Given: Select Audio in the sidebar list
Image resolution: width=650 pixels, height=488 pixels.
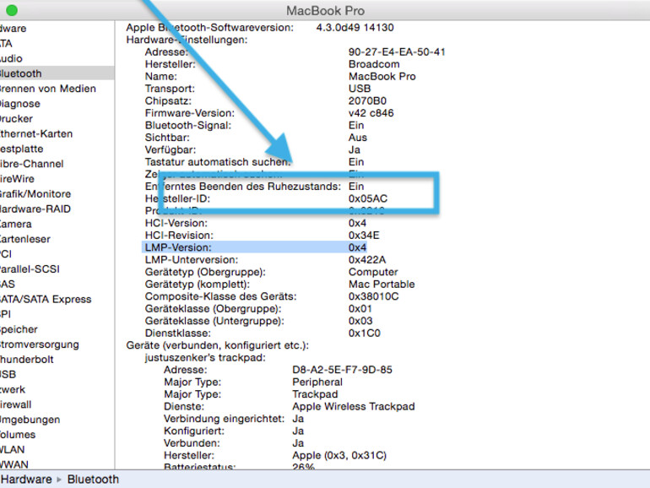Looking at the screenshot, I should pos(11,58).
